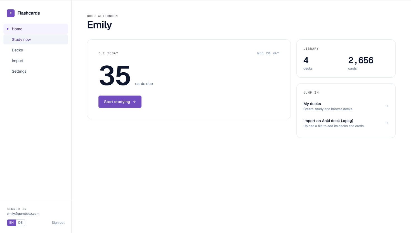This screenshot has width=411, height=233.
Task: Go to Study now in sidebar
Action: pyautogui.click(x=36, y=39)
